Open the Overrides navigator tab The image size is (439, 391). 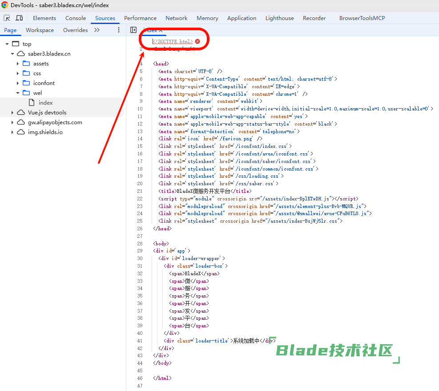point(75,30)
